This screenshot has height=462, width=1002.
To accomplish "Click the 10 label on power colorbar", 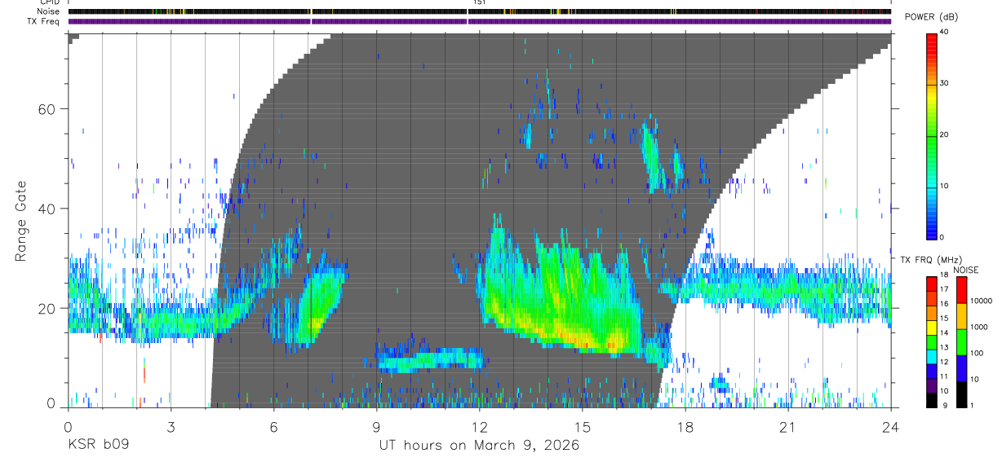I will (945, 186).
